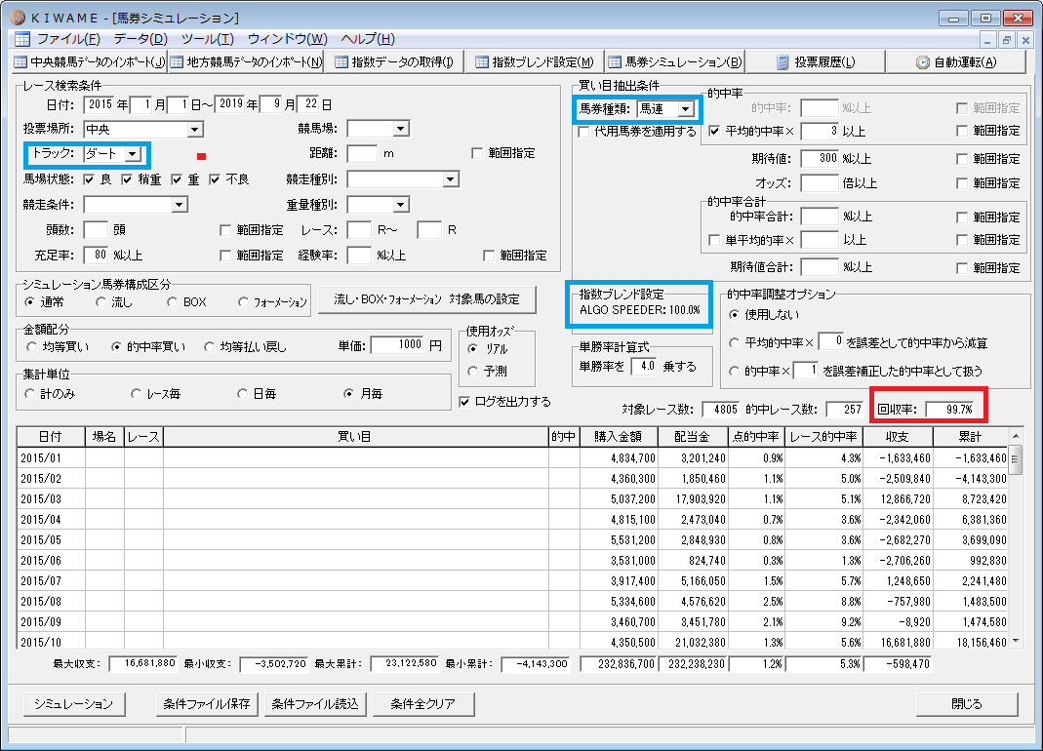Click the 中央競馬データのインポート toolbar icon

click(x=20, y=61)
